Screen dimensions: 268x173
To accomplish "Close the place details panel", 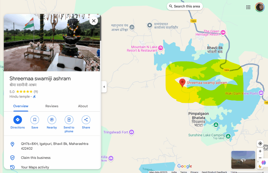I will pyautogui.click(x=94, y=21).
